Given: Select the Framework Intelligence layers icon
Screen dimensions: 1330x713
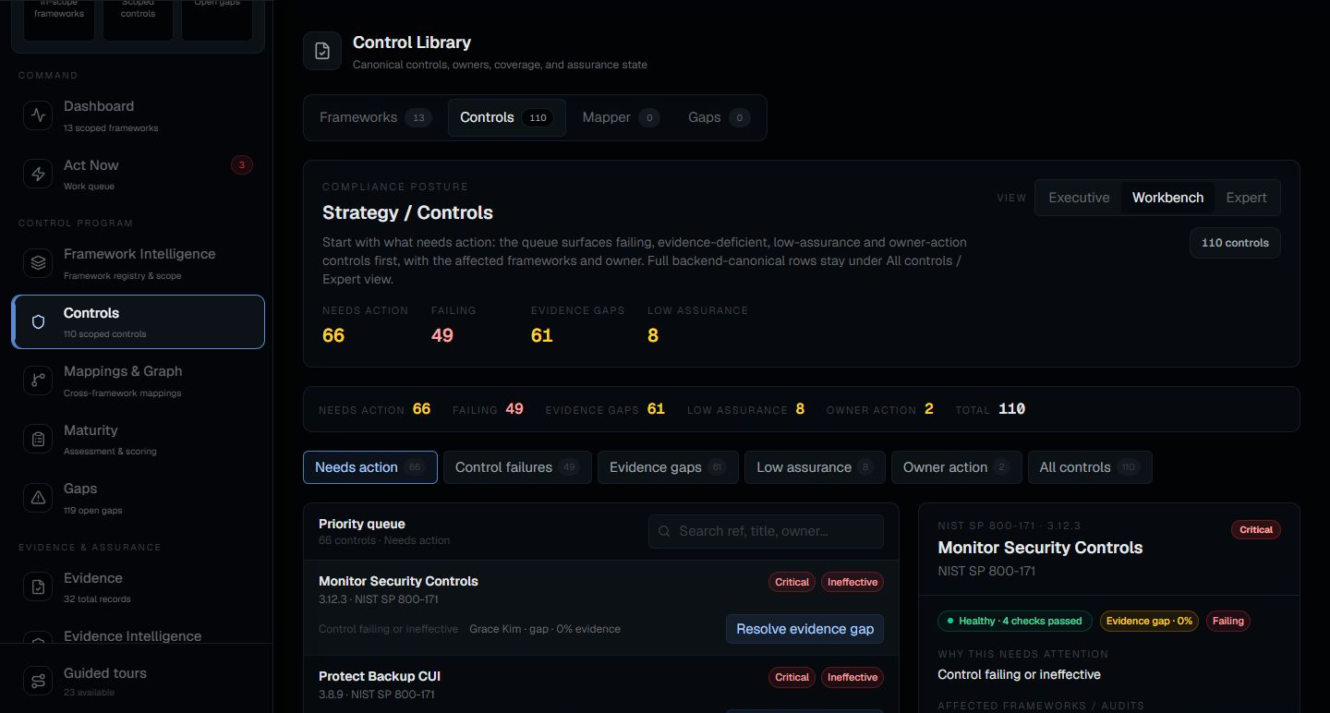Looking at the screenshot, I should [38, 262].
